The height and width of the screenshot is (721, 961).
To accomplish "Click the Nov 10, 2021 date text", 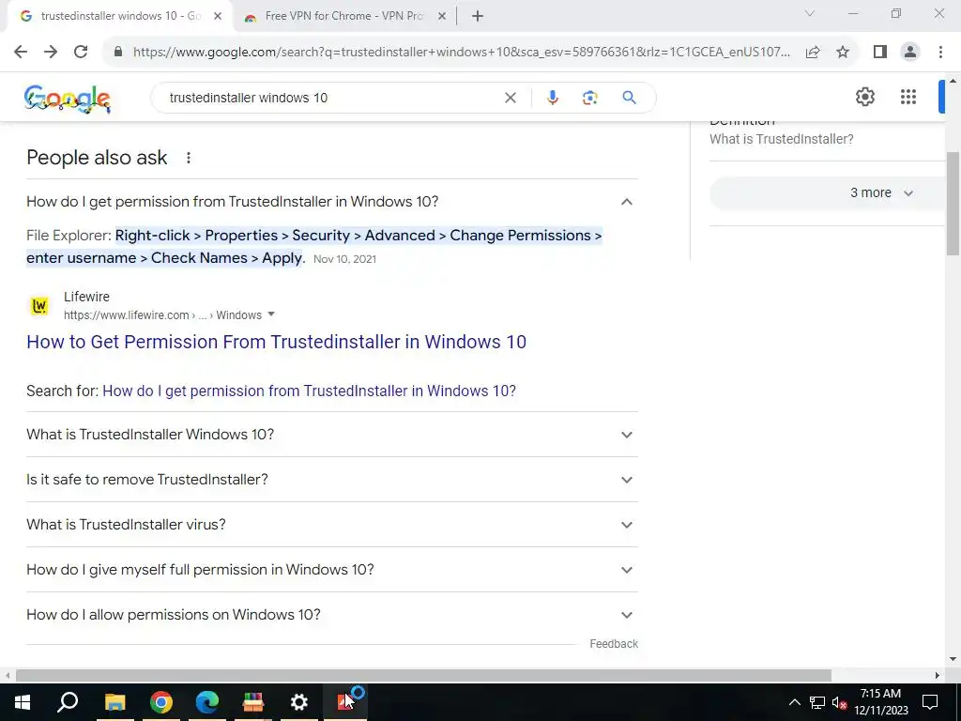I will pos(344,259).
